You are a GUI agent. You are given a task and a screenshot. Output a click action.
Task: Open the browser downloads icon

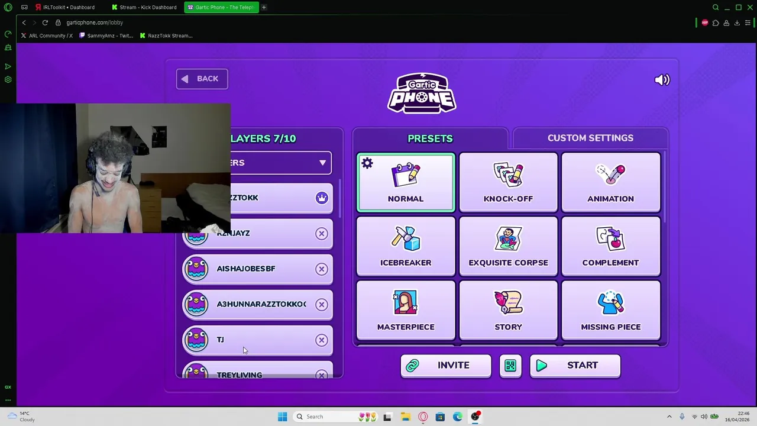[737, 22]
